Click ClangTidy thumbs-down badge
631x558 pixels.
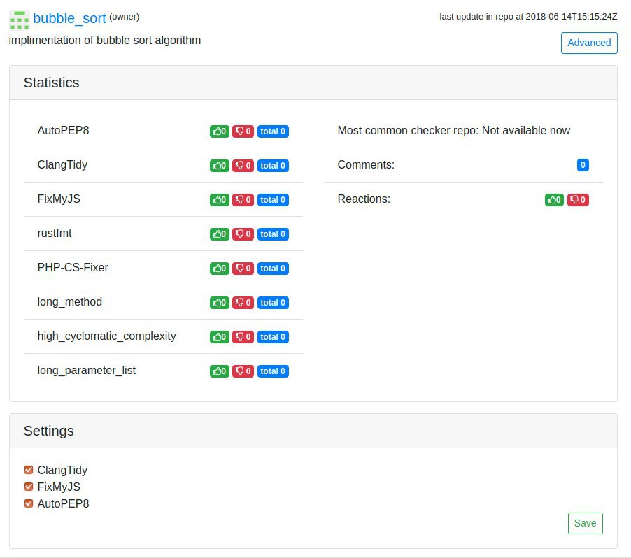(243, 165)
